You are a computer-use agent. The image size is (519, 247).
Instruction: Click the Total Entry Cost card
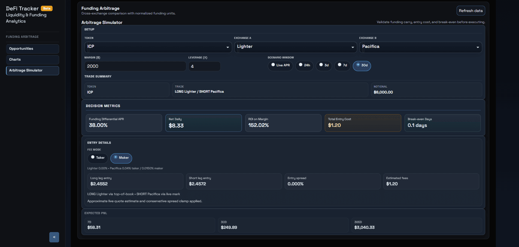pyautogui.click(x=363, y=123)
